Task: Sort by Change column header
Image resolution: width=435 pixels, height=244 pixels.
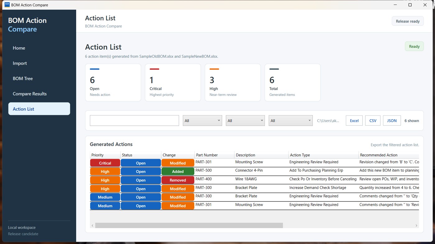Action: pos(178,155)
